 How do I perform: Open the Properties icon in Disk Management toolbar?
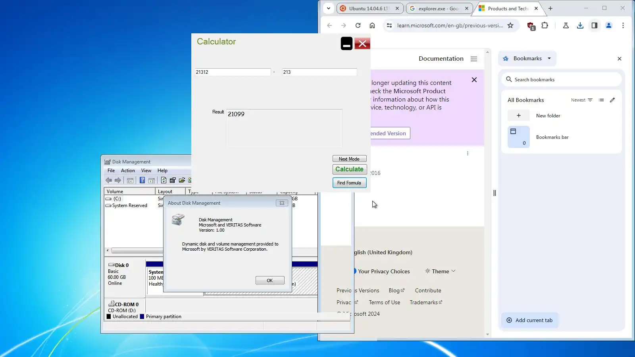tap(173, 180)
